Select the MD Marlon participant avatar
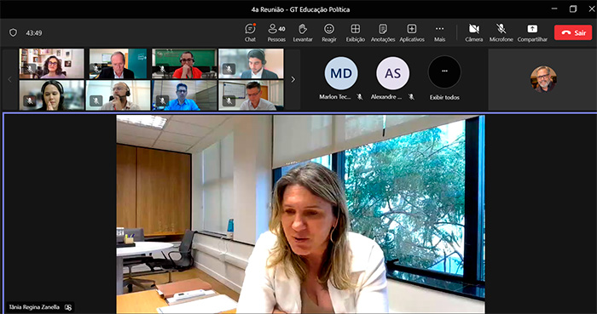 pyautogui.click(x=341, y=73)
